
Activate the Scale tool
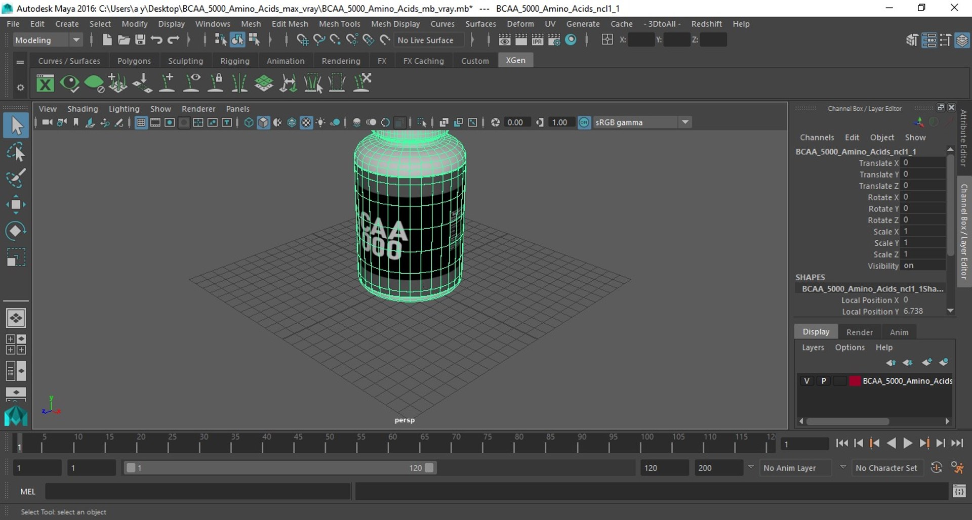pyautogui.click(x=16, y=257)
